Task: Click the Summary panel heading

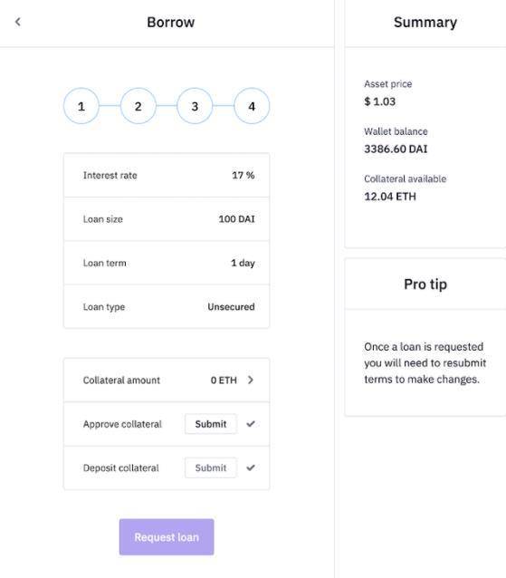Action: click(425, 22)
